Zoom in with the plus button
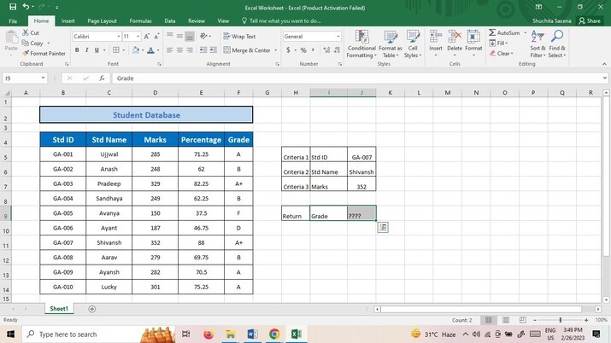This screenshot has width=611, height=343. tap(586, 320)
